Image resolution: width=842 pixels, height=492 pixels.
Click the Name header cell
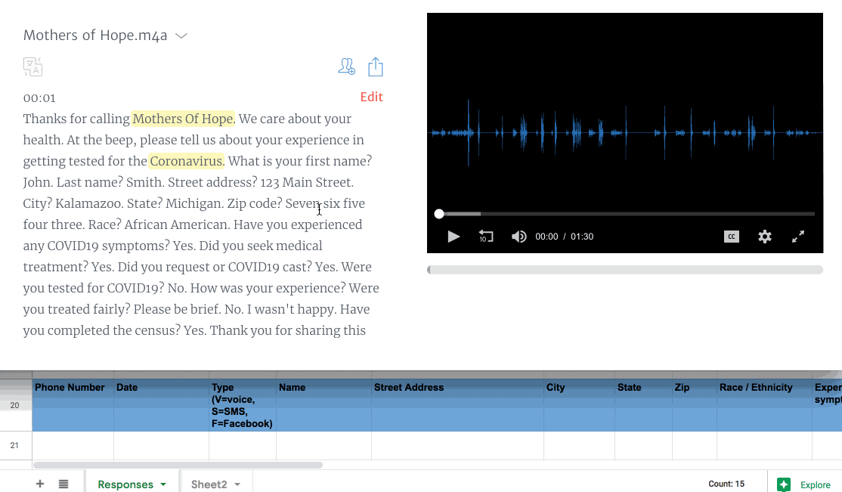(323, 405)
